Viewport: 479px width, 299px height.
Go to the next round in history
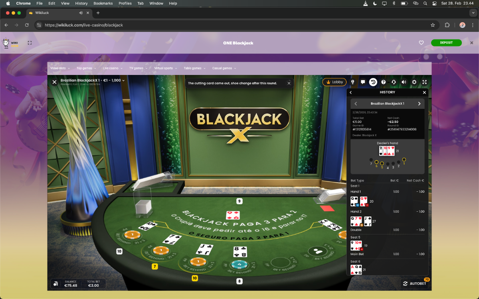tap(419, 104)
